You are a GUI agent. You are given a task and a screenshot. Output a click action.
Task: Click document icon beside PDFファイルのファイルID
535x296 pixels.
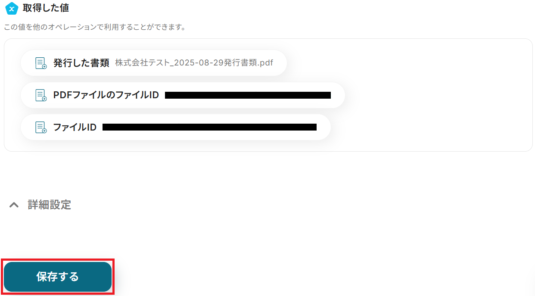pos(41,95)
